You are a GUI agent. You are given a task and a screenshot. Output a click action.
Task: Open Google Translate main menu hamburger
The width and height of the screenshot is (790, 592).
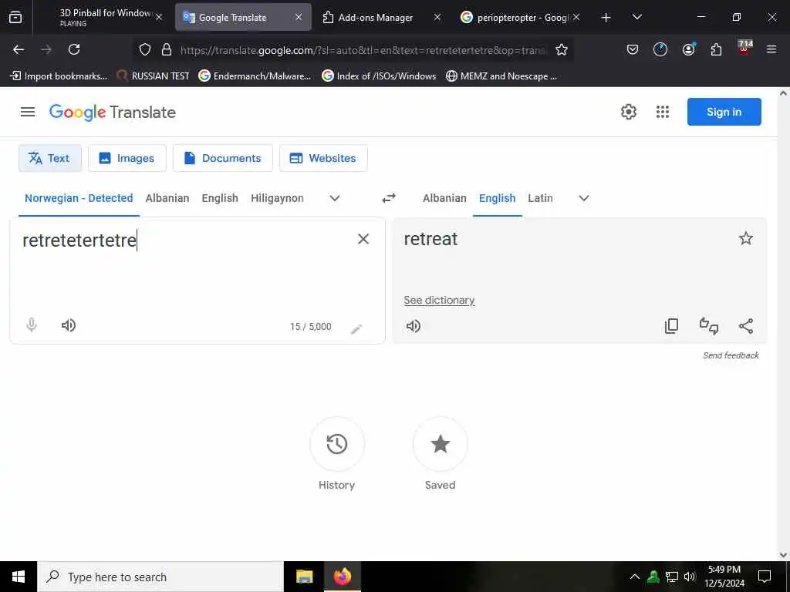(28, 112)
